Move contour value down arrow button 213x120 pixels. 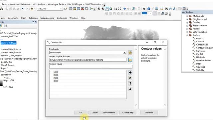[130, 89]
